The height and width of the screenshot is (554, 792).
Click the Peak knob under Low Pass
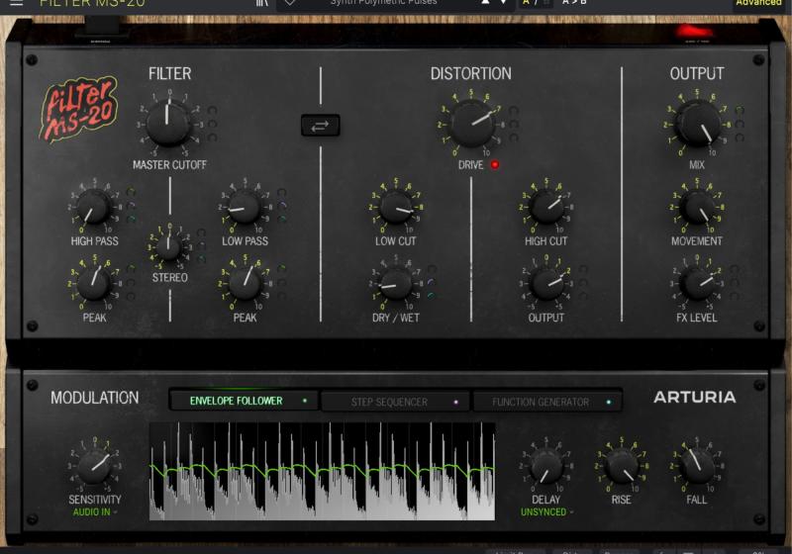(245, 283)
